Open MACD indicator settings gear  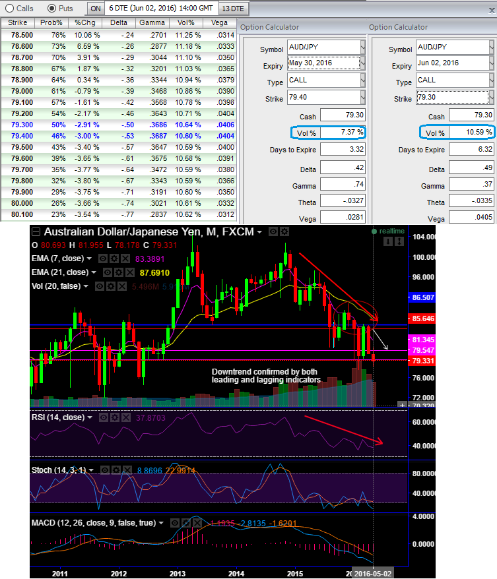[186, 523]
